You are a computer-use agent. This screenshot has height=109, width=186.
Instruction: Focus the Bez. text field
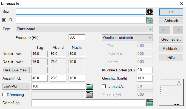[x=80, y=11]
